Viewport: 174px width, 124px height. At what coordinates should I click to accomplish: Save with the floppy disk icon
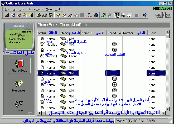(x=51, y=15)
